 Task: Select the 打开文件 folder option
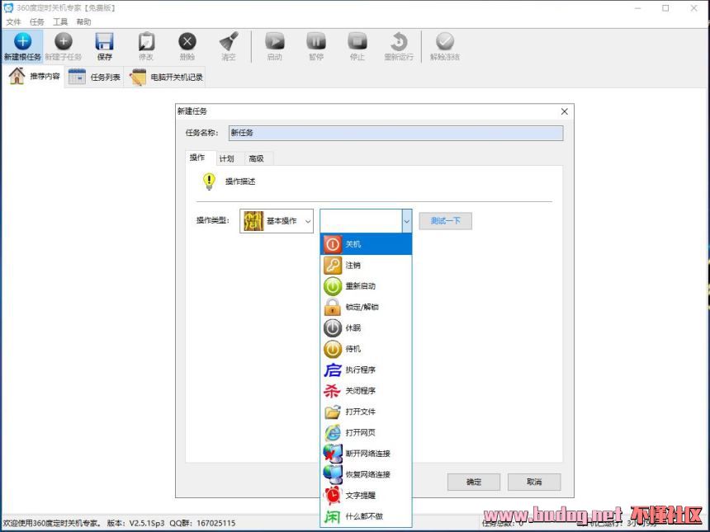tap(366, 412)
